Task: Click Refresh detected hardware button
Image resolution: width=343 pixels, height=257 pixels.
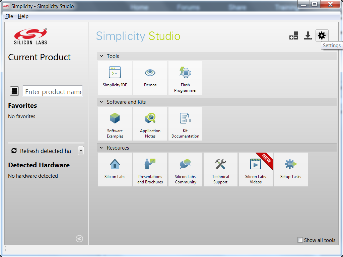Action: pos(42,151)
